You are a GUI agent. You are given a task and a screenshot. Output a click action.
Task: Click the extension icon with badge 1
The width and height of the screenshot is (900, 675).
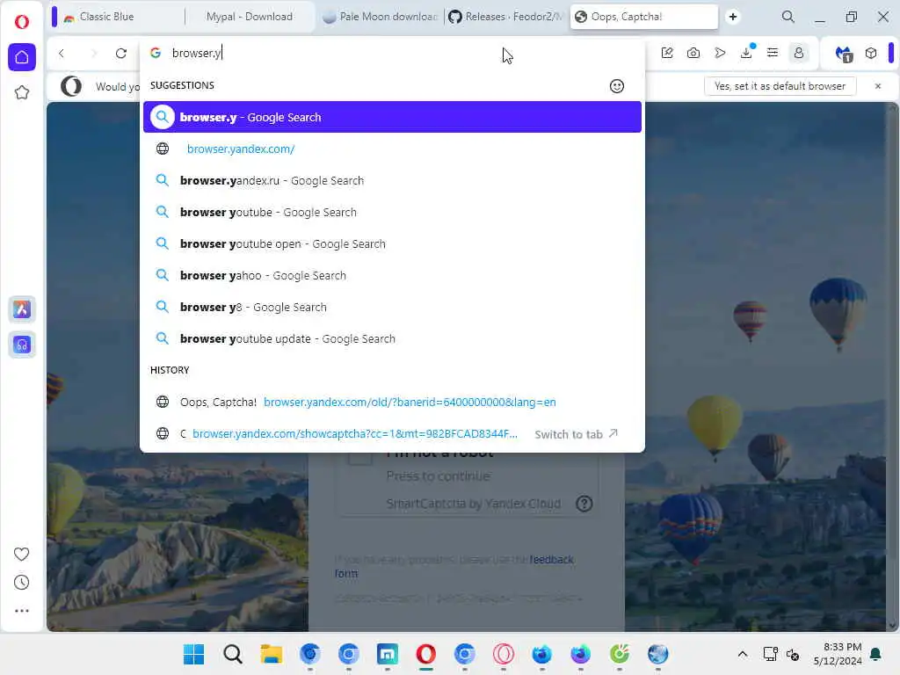(844, 54)
